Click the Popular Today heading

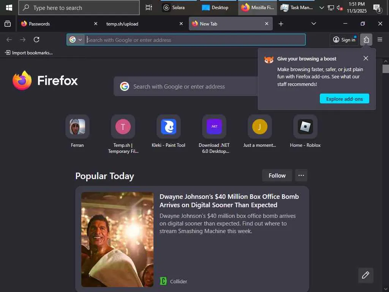104,176
